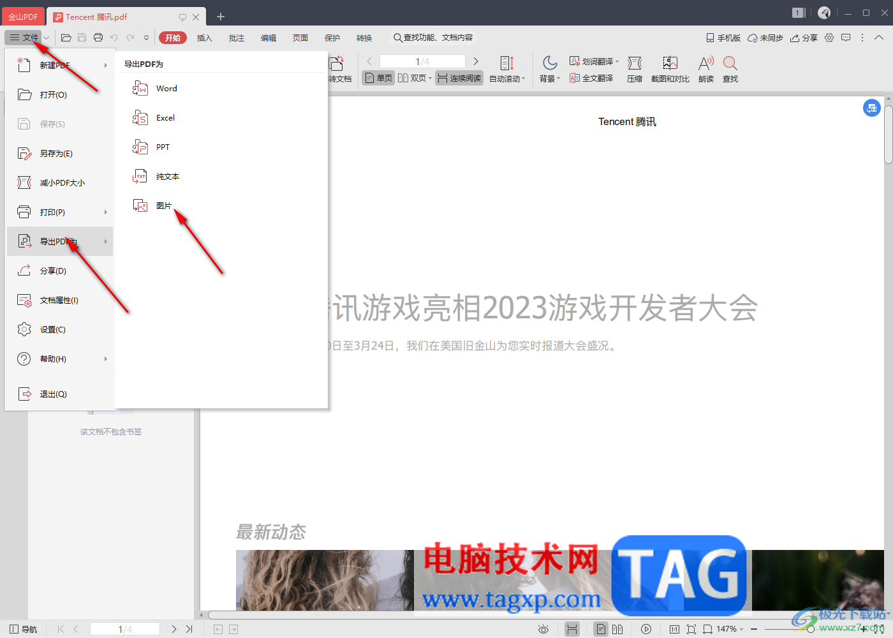Select Share (分享) in the file menu
This screenshot has width=893, height=638.
[60, 271]
